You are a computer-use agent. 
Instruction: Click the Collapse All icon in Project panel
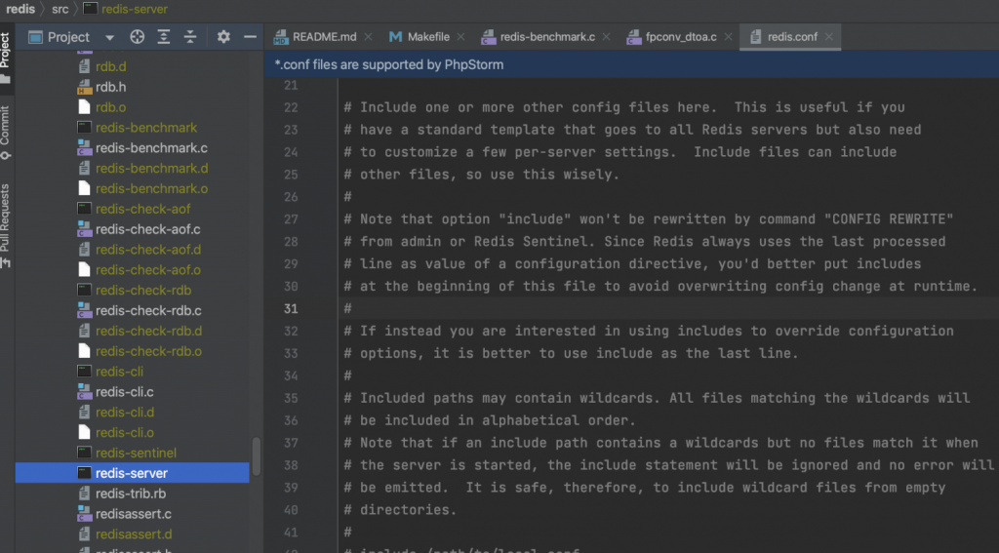tap(190, 37)
